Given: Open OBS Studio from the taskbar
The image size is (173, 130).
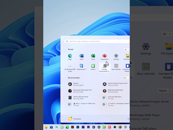Looking at the screenshot, I should coord(115,127).
